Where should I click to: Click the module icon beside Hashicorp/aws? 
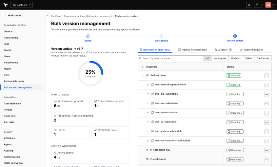147,75
